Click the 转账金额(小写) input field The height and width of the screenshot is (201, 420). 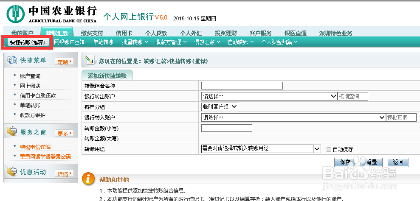pos(227,128)
